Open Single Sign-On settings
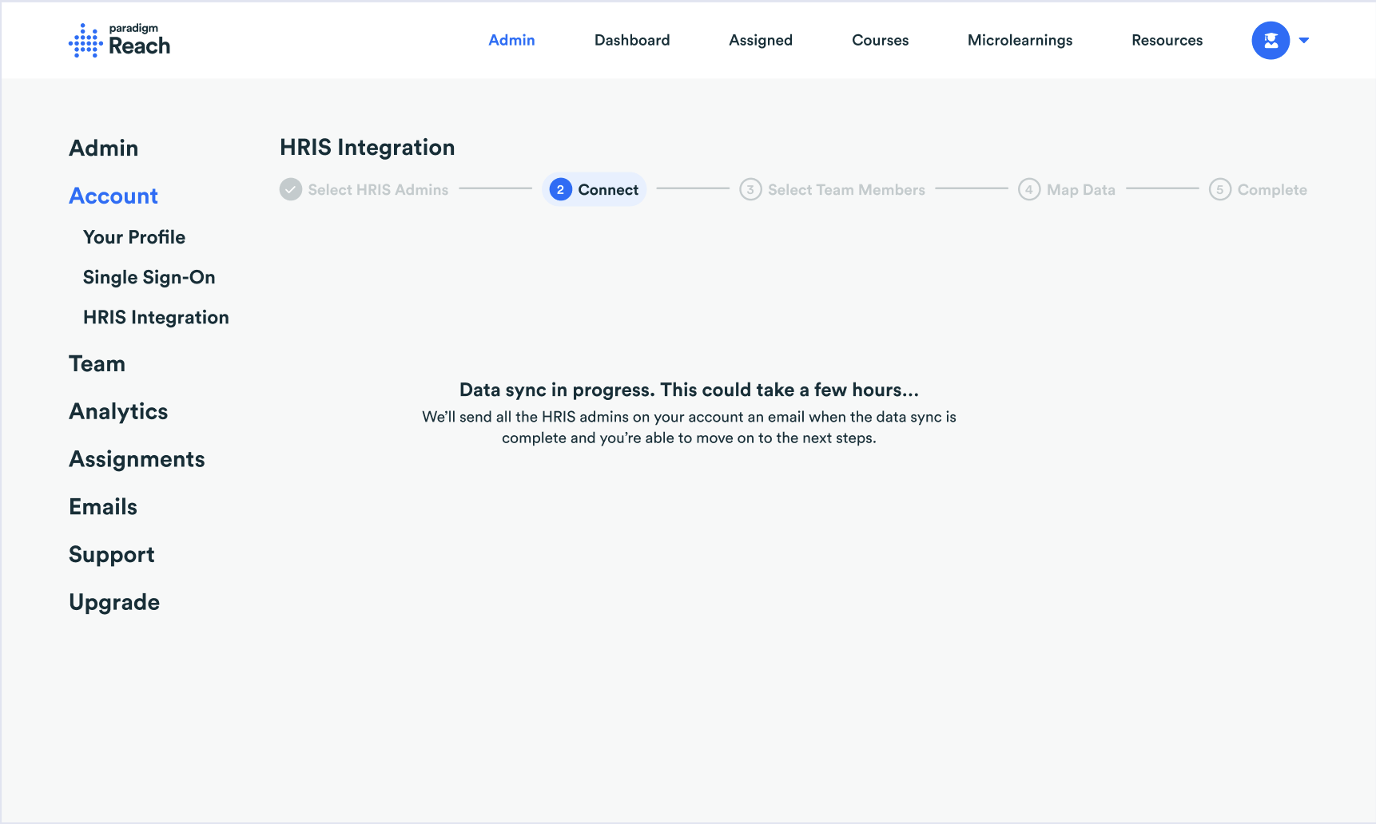 (x=149, y=278)
